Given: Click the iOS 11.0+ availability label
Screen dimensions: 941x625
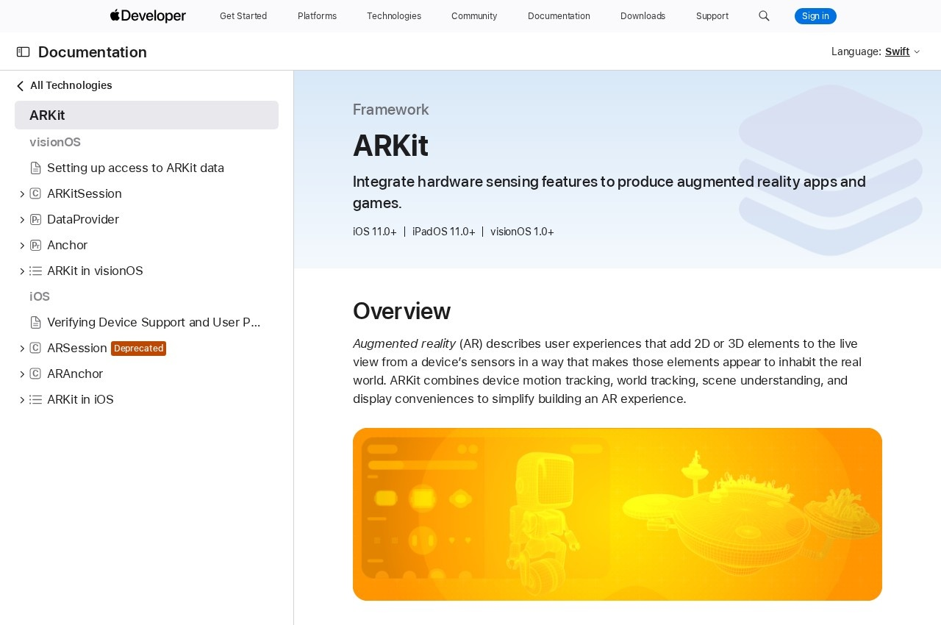Looking at the screenshot, I should pyautogui.click(x=375, y=232).
